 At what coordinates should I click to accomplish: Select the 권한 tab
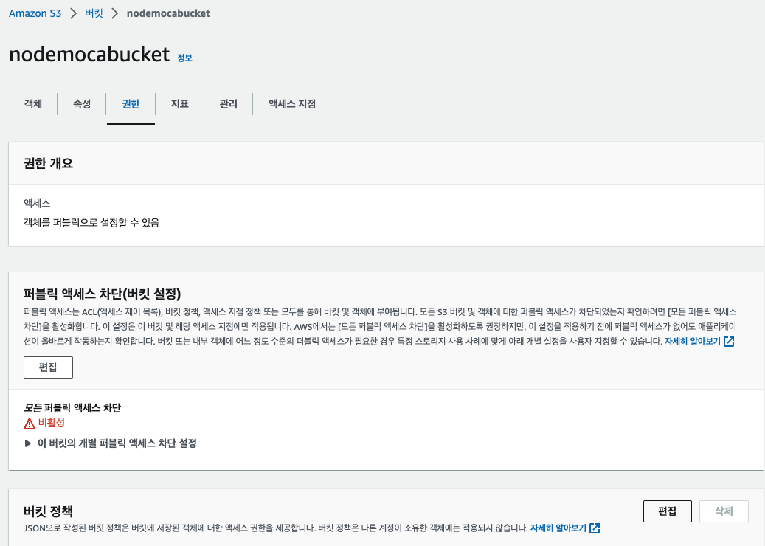click(x=131, y=103)
